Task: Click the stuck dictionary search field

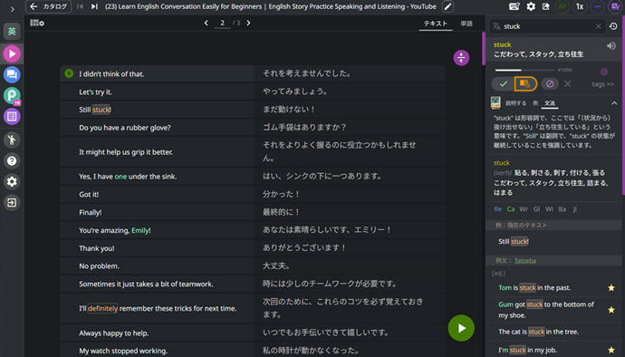Action: pyautogui.click(x=547, y=26)
